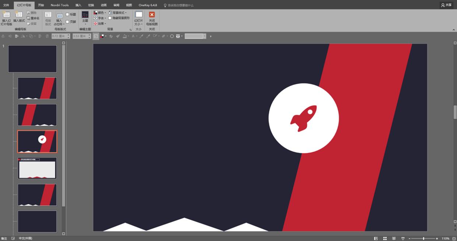Click Insert Slide Master icon
Viewport: 457px width, 241px height.
click(x=6, y=15)
